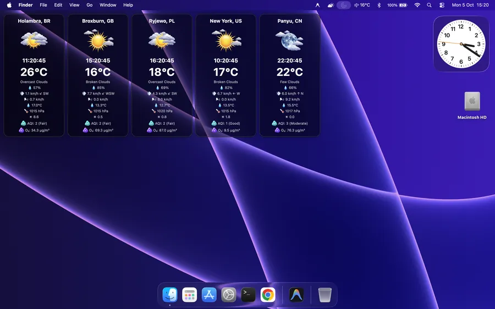Open the rainbow A app in Dock
495x309 pixels.
(296, 295)
